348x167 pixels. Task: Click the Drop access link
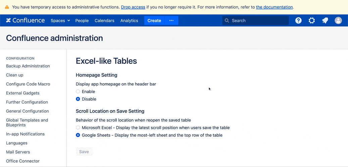coord(133,7)
